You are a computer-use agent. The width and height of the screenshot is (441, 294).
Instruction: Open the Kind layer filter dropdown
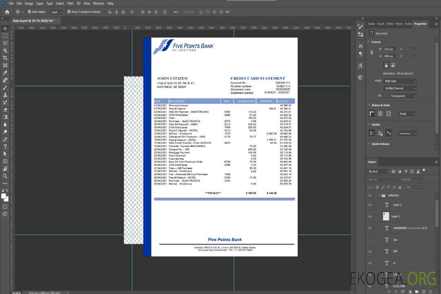378,171
